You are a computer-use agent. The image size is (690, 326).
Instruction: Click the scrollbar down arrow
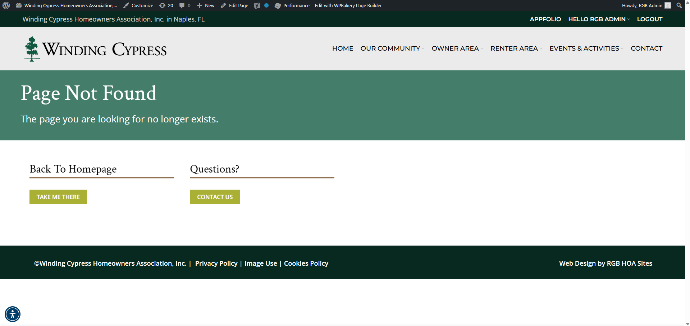pos(687,323)
